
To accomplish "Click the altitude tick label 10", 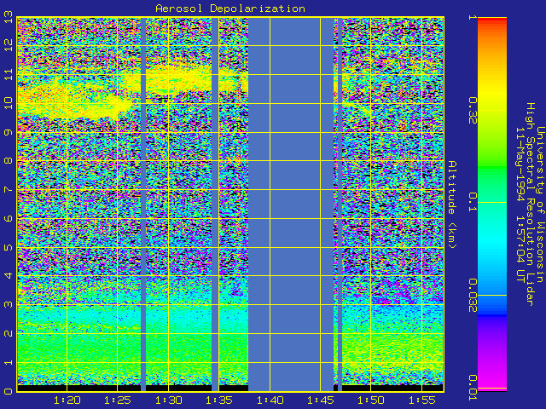I will 8,103.
